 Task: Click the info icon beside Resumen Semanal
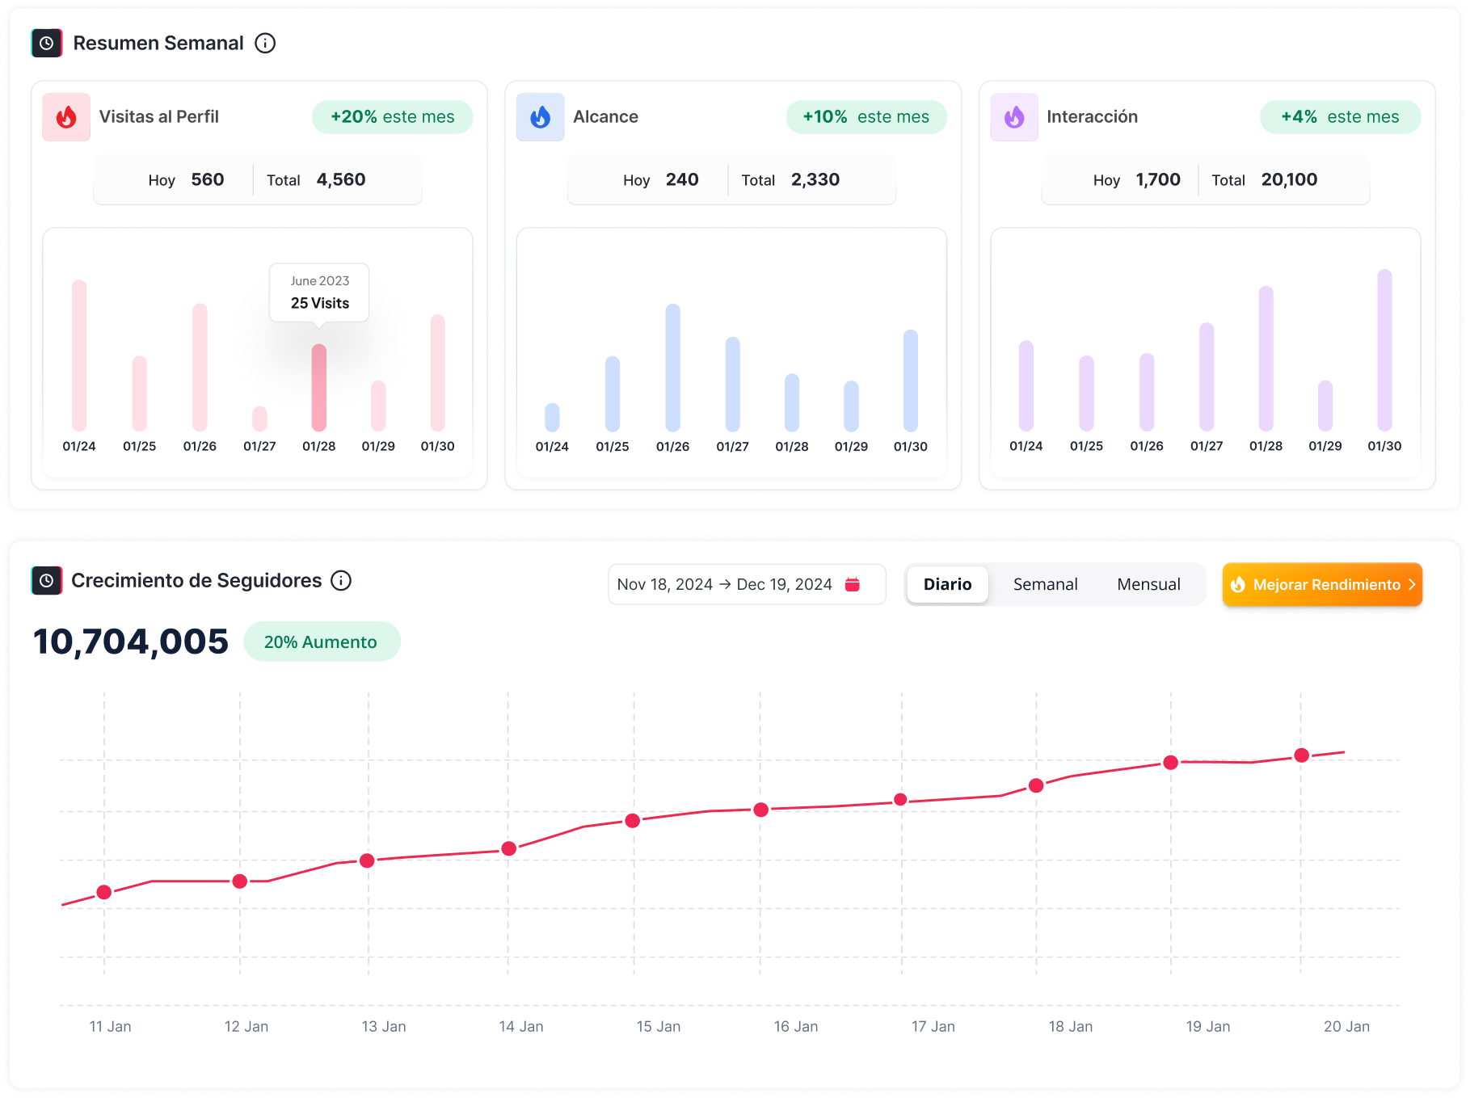click(x=265, y=44)
